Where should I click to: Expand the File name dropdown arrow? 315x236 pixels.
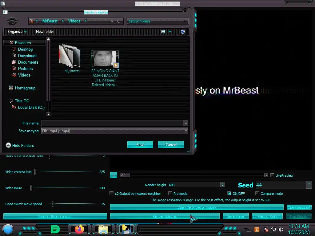[185, 123]
